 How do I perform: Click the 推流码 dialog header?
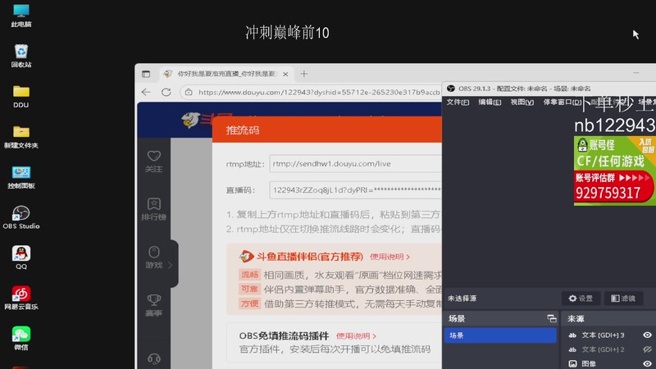pyautogui.click(x=326, y=130)
